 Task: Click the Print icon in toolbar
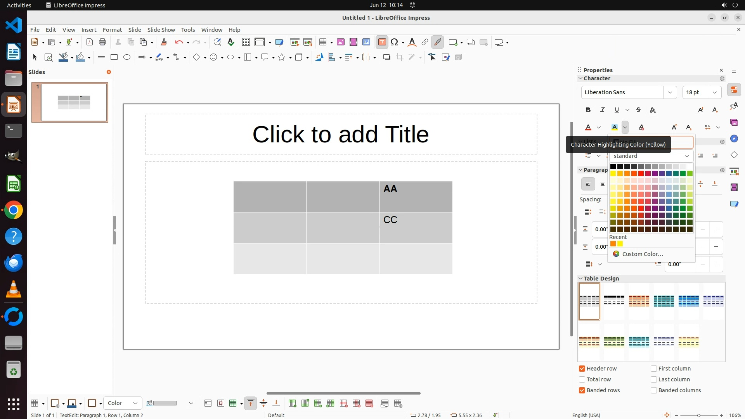point(102,42)
